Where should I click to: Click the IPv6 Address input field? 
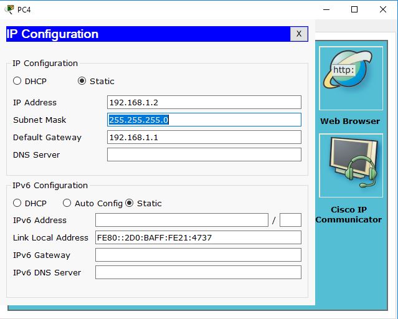click(x=182, y=220)
